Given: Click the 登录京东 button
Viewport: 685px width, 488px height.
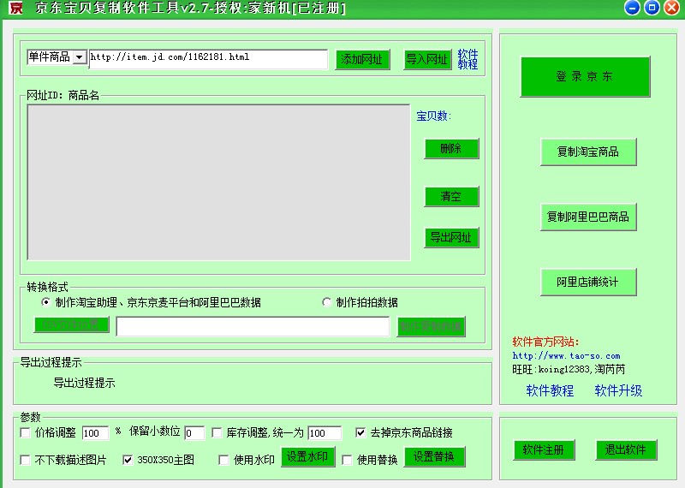Looking at the screenshot, I should 585,76.
